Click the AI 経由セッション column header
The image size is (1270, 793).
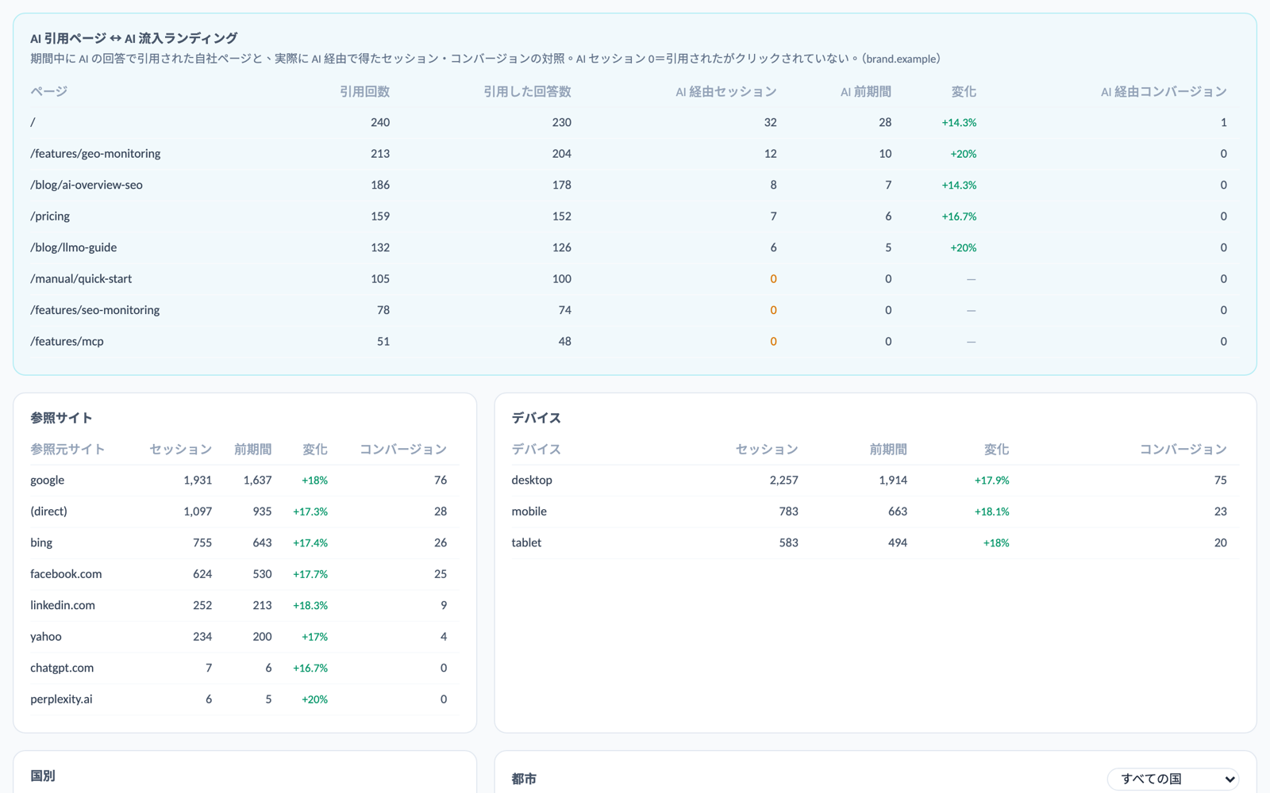725,92
